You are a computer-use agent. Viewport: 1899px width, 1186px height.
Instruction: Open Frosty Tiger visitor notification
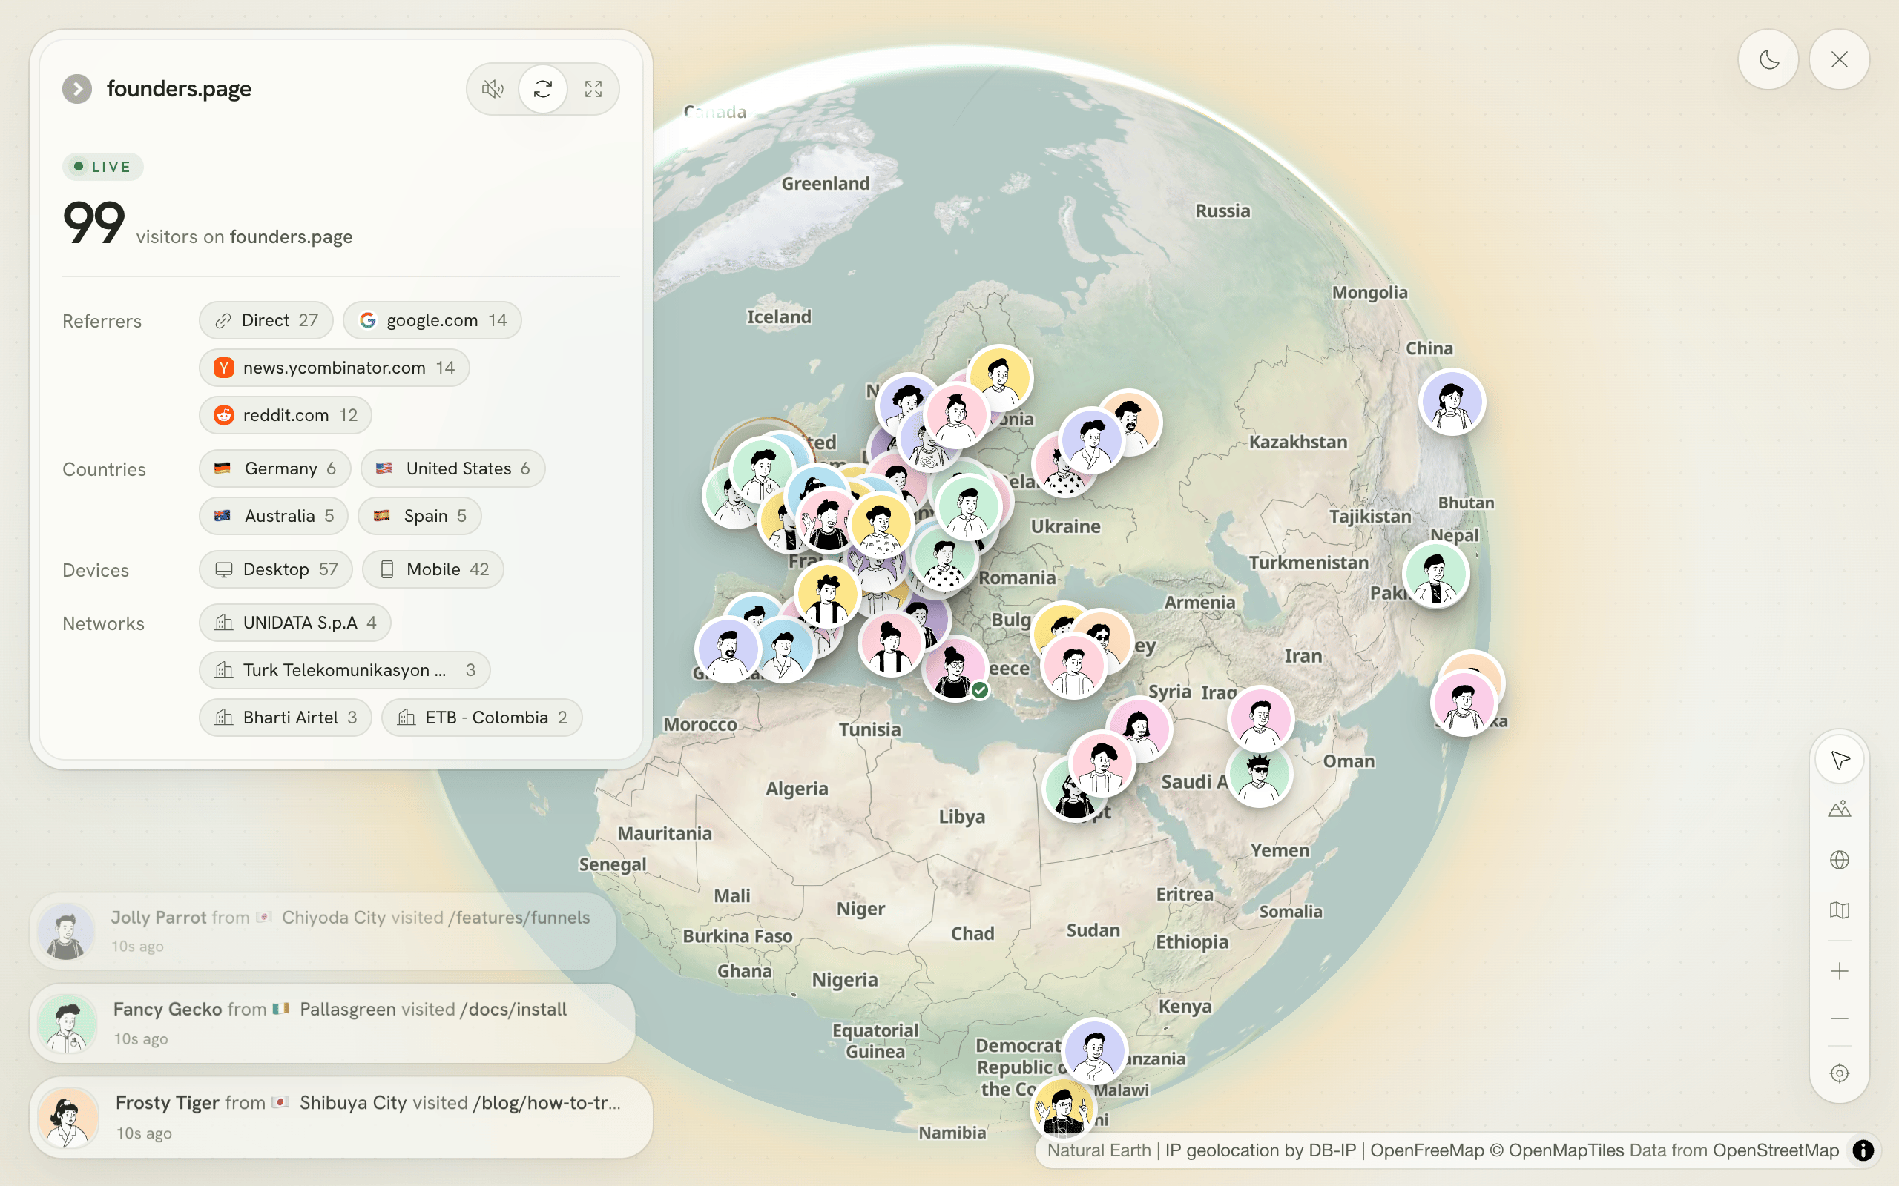click(341, 1117)
